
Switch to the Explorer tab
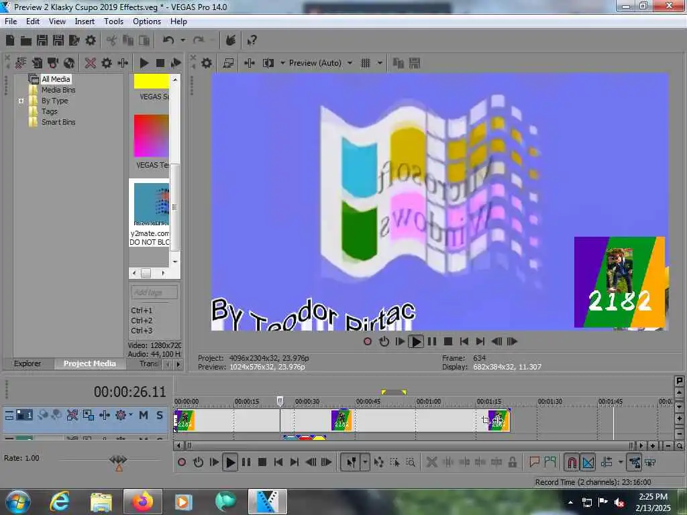[27, 363]
